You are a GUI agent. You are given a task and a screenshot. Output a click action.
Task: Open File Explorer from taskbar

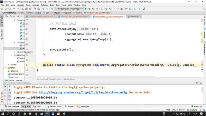point(25,114)
